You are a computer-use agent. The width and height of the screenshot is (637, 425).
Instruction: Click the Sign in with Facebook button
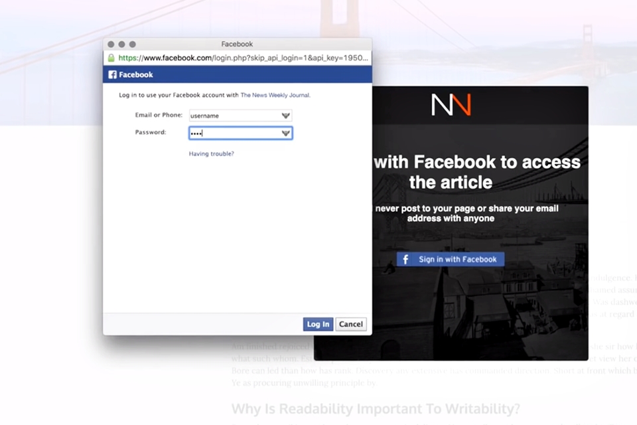[451, 259]
